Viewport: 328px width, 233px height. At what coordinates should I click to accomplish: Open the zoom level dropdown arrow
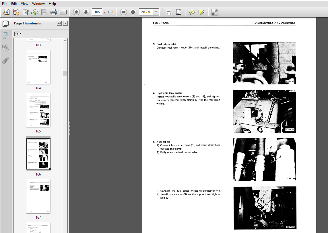(x=156, y=12)
